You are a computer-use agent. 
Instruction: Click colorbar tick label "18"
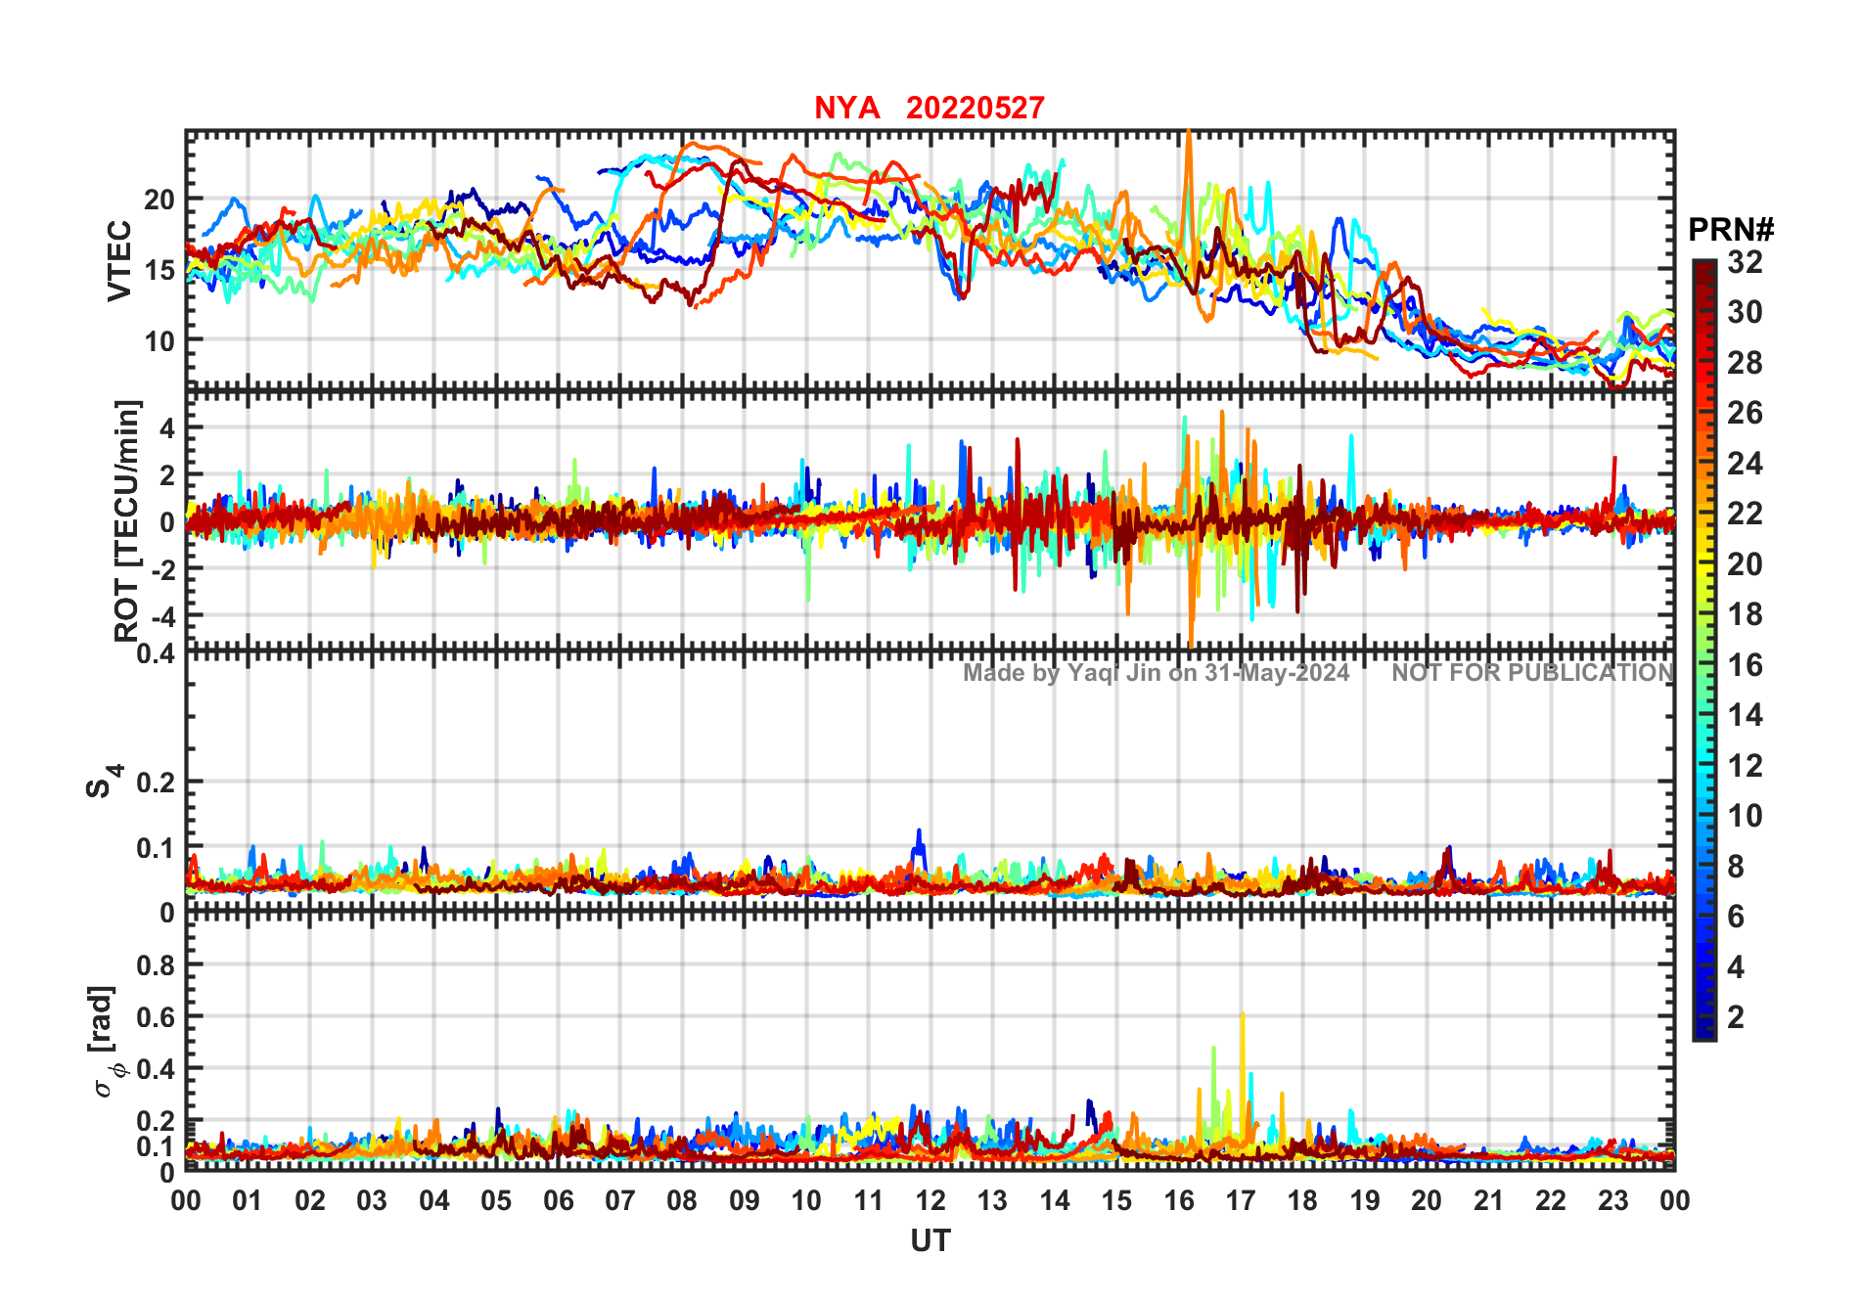point(1745,614)
